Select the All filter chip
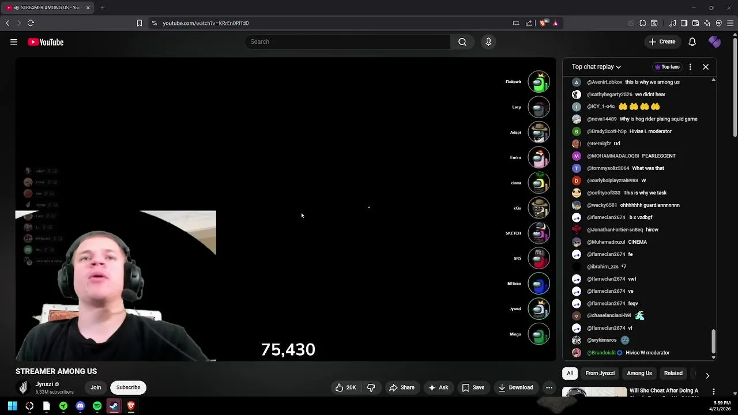738x415 pixels. [x=570, y=373]
